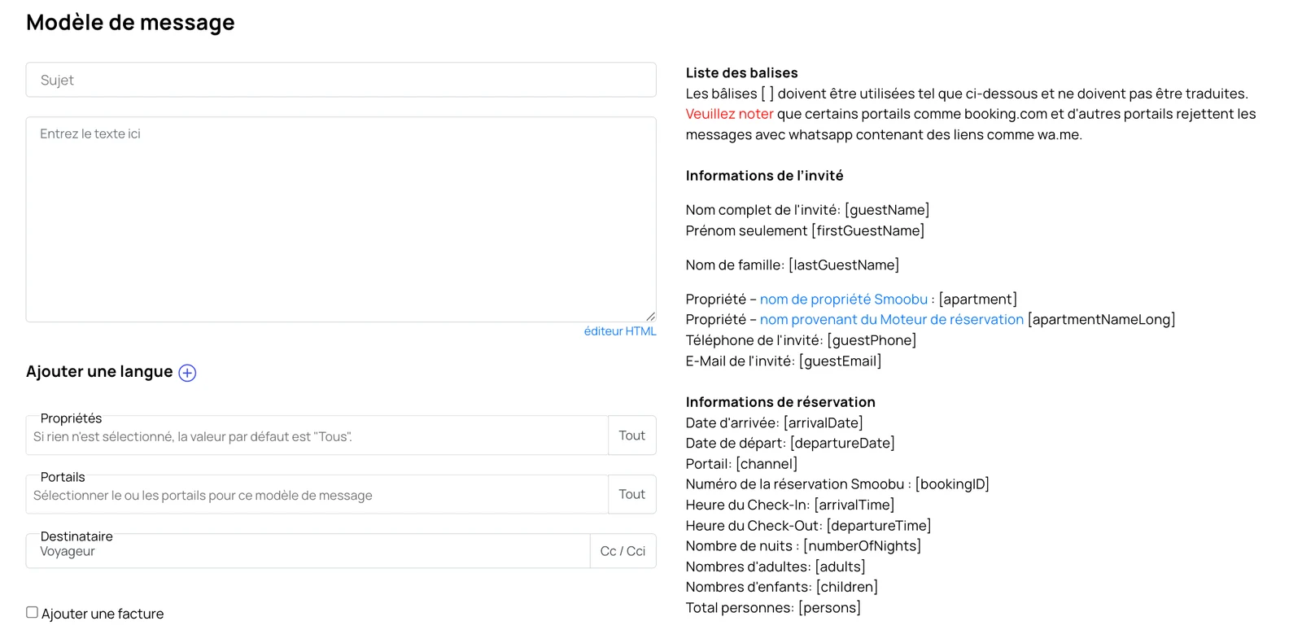1302x630 pixels.
Task: Click the [departureTime] tag text
Action: tap(879, 526)
